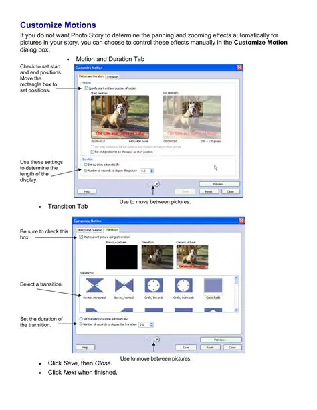Click the Transition preview thumbnail
This screenshot has height=410, width=317.
pyautogui.click(x=157, y=257)
